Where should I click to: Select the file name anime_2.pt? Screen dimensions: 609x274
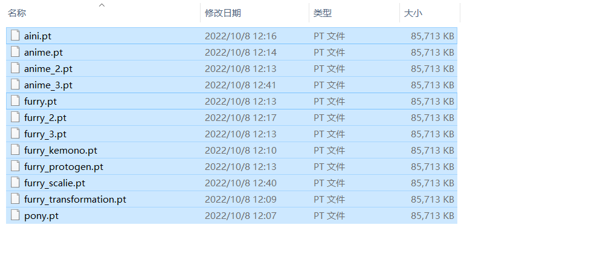[x=48, y=69]
